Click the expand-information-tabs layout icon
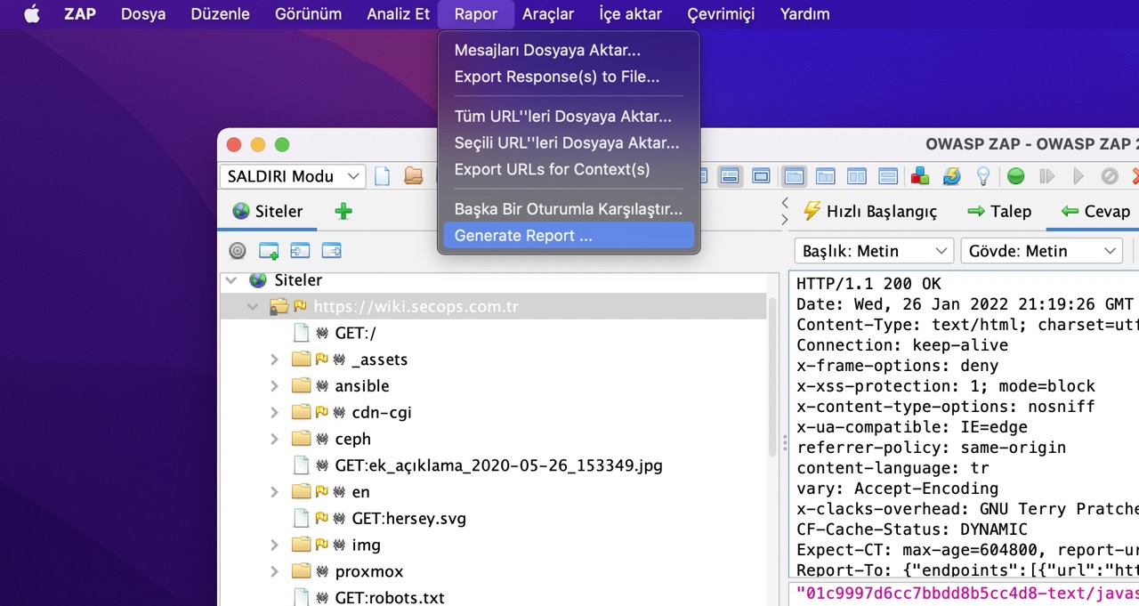This screenshot has height=606, width=1139. point(731,176)
